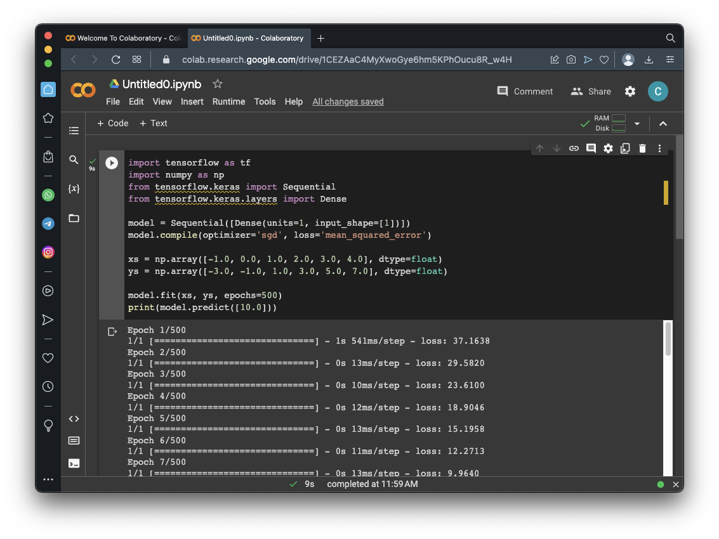Screen dimensions: 719x539
Task: Delete the cell using trash icon
Action: (x=642, y=148)
